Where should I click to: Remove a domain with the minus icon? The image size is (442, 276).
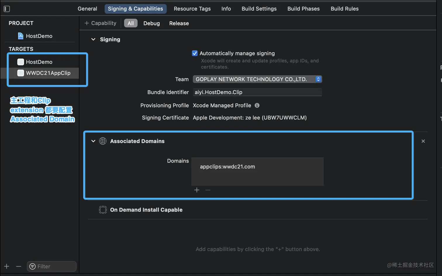click(x=208, y=190)
